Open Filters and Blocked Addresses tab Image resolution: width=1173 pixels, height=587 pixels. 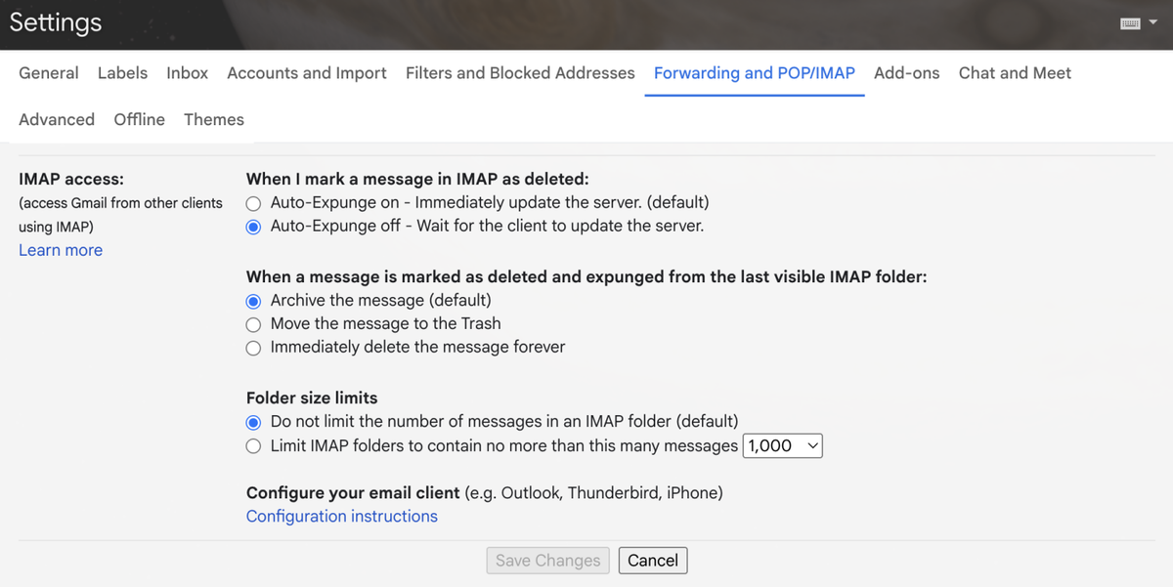pos(520,73)
